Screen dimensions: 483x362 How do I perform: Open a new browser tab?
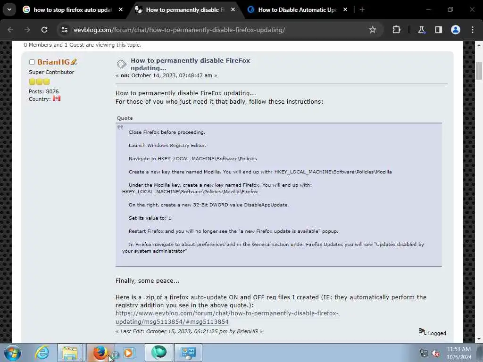(x=362, y=9)
